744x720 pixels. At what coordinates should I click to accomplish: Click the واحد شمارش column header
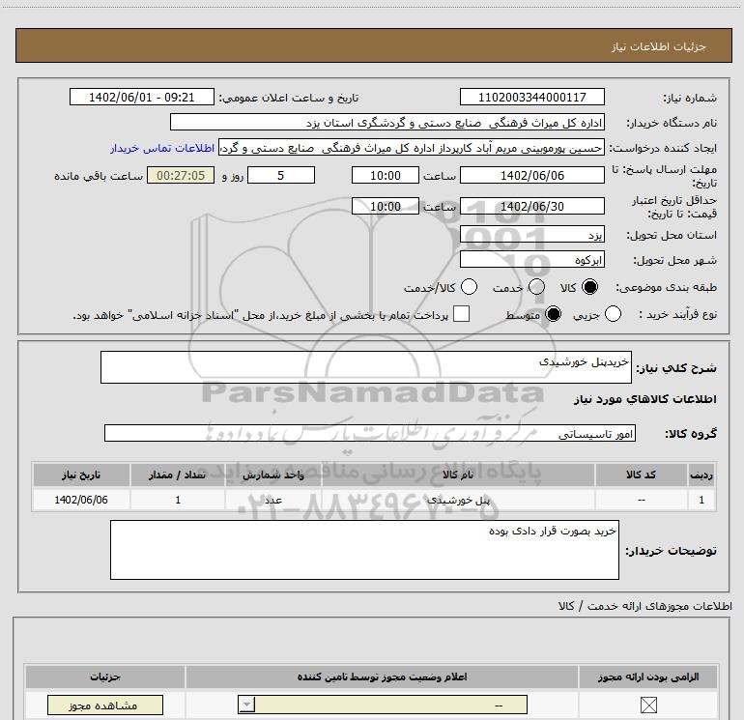273,475
